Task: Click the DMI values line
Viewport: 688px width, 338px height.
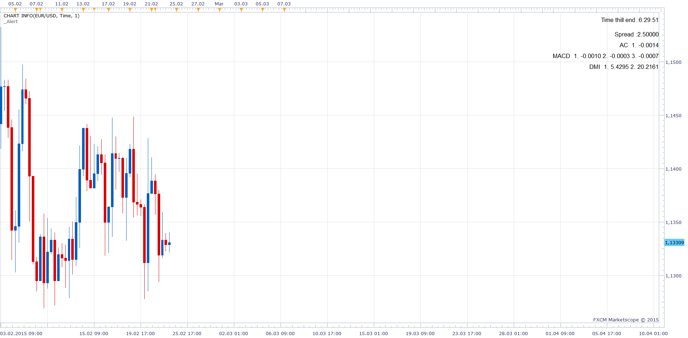Action: [624, 67]
